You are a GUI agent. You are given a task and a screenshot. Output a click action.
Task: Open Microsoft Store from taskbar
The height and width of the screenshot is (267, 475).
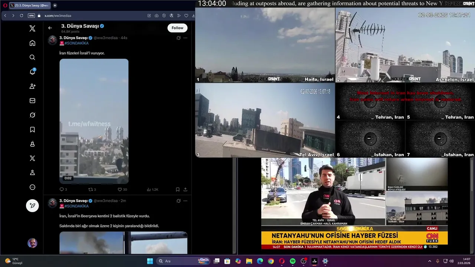[x=227, y=261]
